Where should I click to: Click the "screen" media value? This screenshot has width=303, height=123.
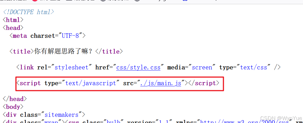click(202, 67)
